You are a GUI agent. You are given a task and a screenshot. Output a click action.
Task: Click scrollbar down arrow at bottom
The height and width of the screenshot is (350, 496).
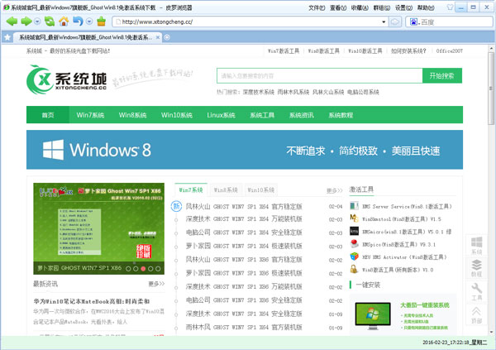pyautogui.click(x=491, y=333)
